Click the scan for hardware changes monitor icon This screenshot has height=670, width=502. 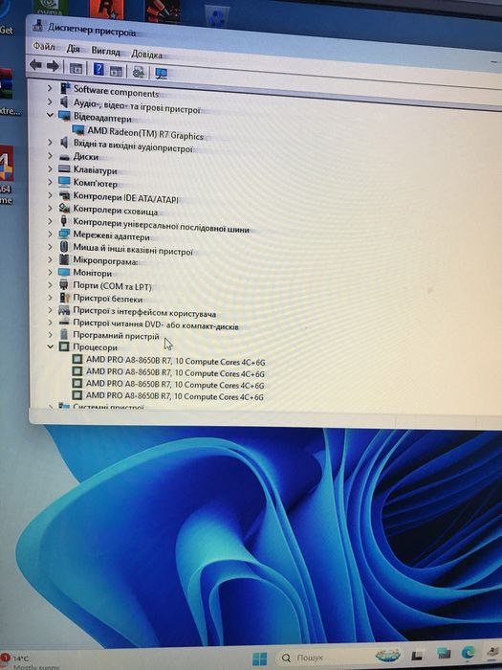point(161,74)
